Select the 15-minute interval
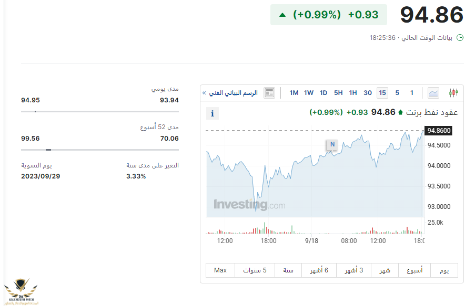The image size is (465, 306). tap(382, 93)
